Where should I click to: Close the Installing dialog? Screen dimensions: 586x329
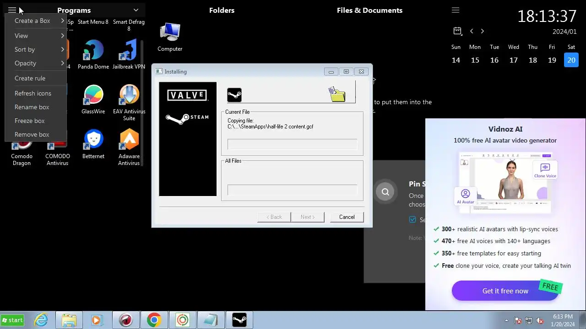361,71
